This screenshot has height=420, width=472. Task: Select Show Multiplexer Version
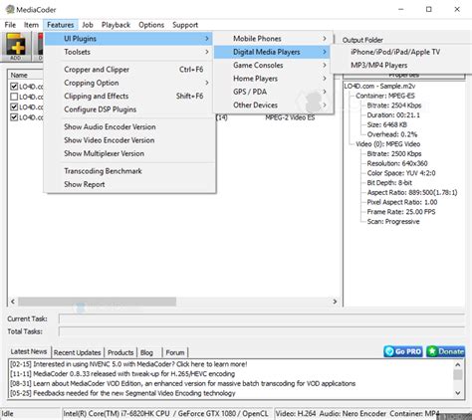tap(128, 153)
